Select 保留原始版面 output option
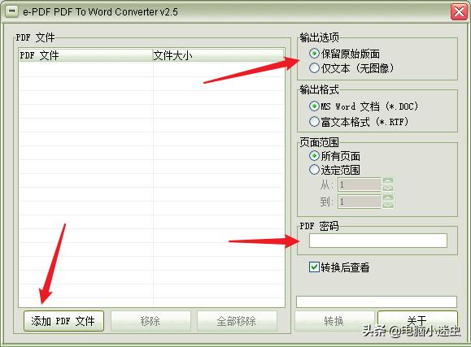The image size is (471, 347). coord(314,54)
